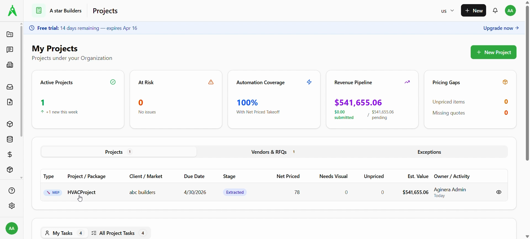Open the inbox tray sidebar icon
Viewport: 530px width, 239px height.
pos(10,87)
